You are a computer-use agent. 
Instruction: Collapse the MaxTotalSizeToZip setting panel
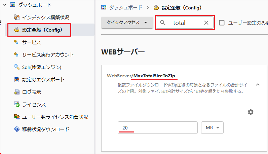[258, 84]
